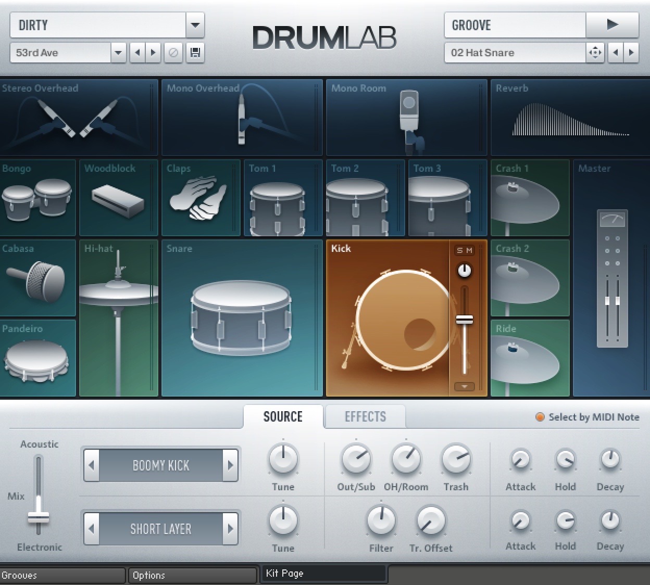This screenshot has height=585, width=650.
Task: Mute the Kick channel
Action: pos(469,251)
